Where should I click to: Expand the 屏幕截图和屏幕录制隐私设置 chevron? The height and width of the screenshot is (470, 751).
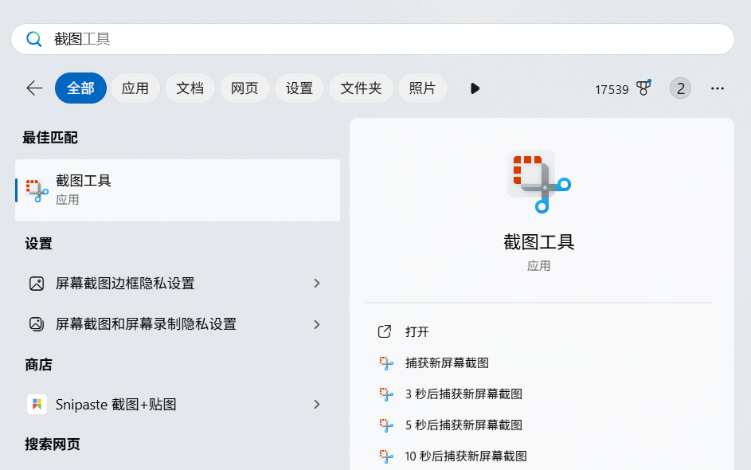pos(317,324)
